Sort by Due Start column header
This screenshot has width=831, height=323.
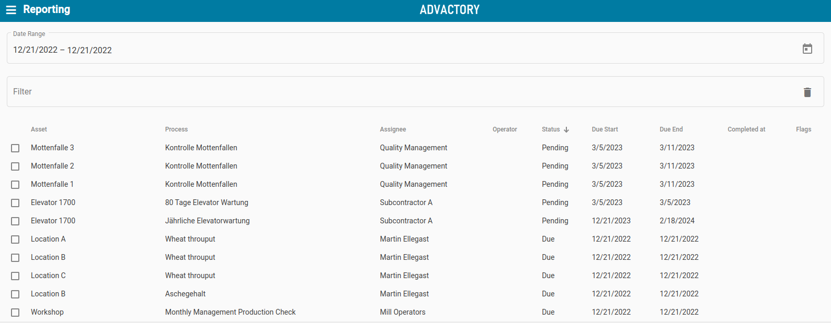click(x=605, y=129)
